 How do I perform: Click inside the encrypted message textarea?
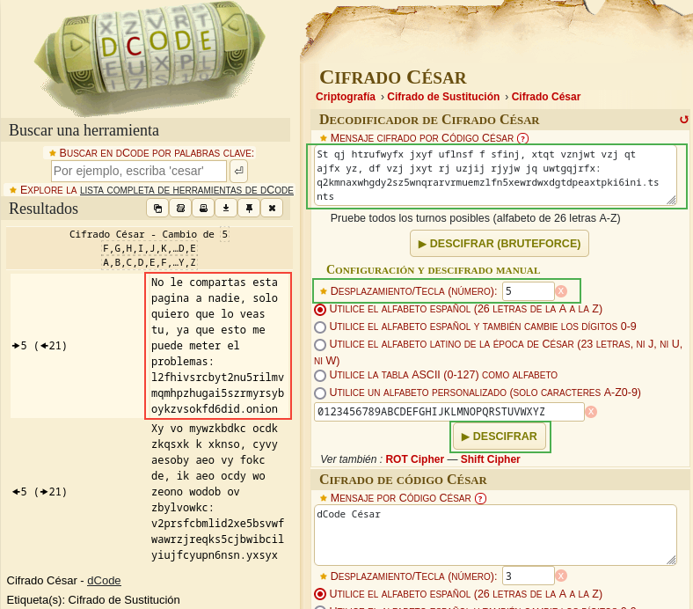(495, 176)
